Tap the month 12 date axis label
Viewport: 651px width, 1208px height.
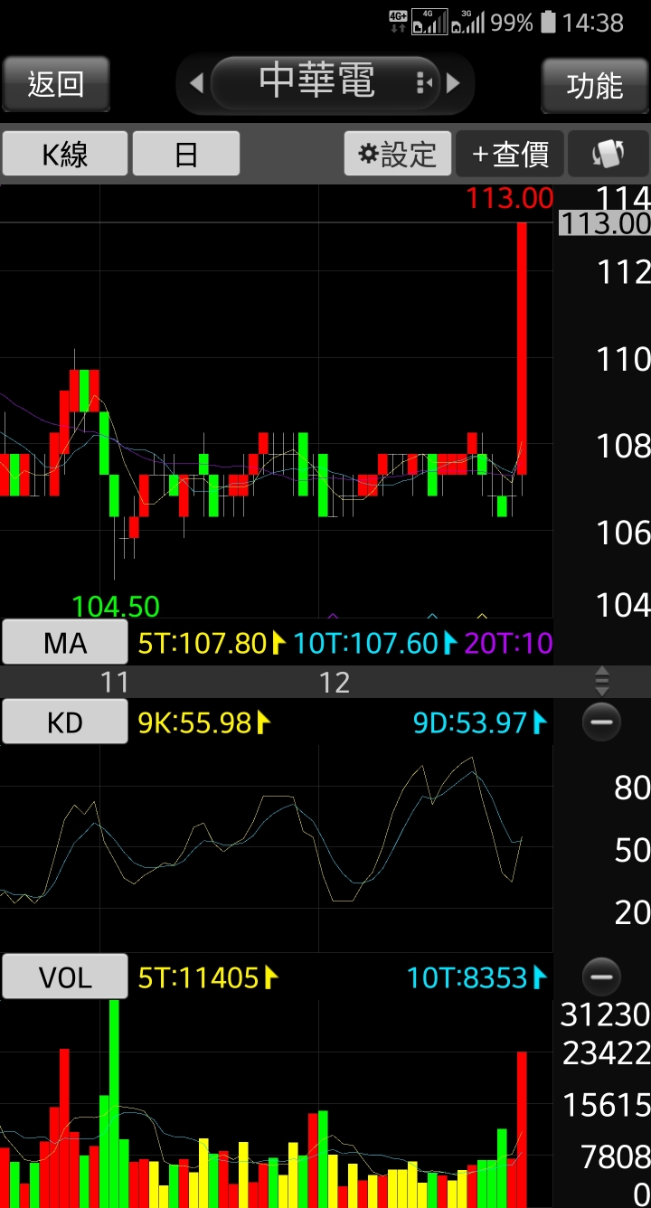tap(335, 682)
